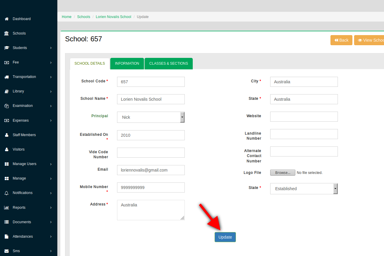Screen dimensions: 384x256
Task: Expand the Students submenu chevron
Action: (51, 48)
